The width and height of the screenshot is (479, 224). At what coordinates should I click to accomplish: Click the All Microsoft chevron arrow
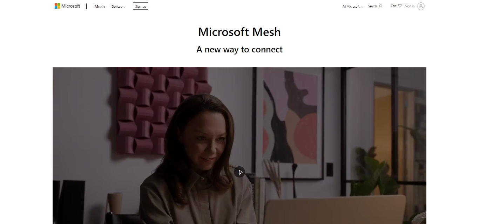pos(362,7)
